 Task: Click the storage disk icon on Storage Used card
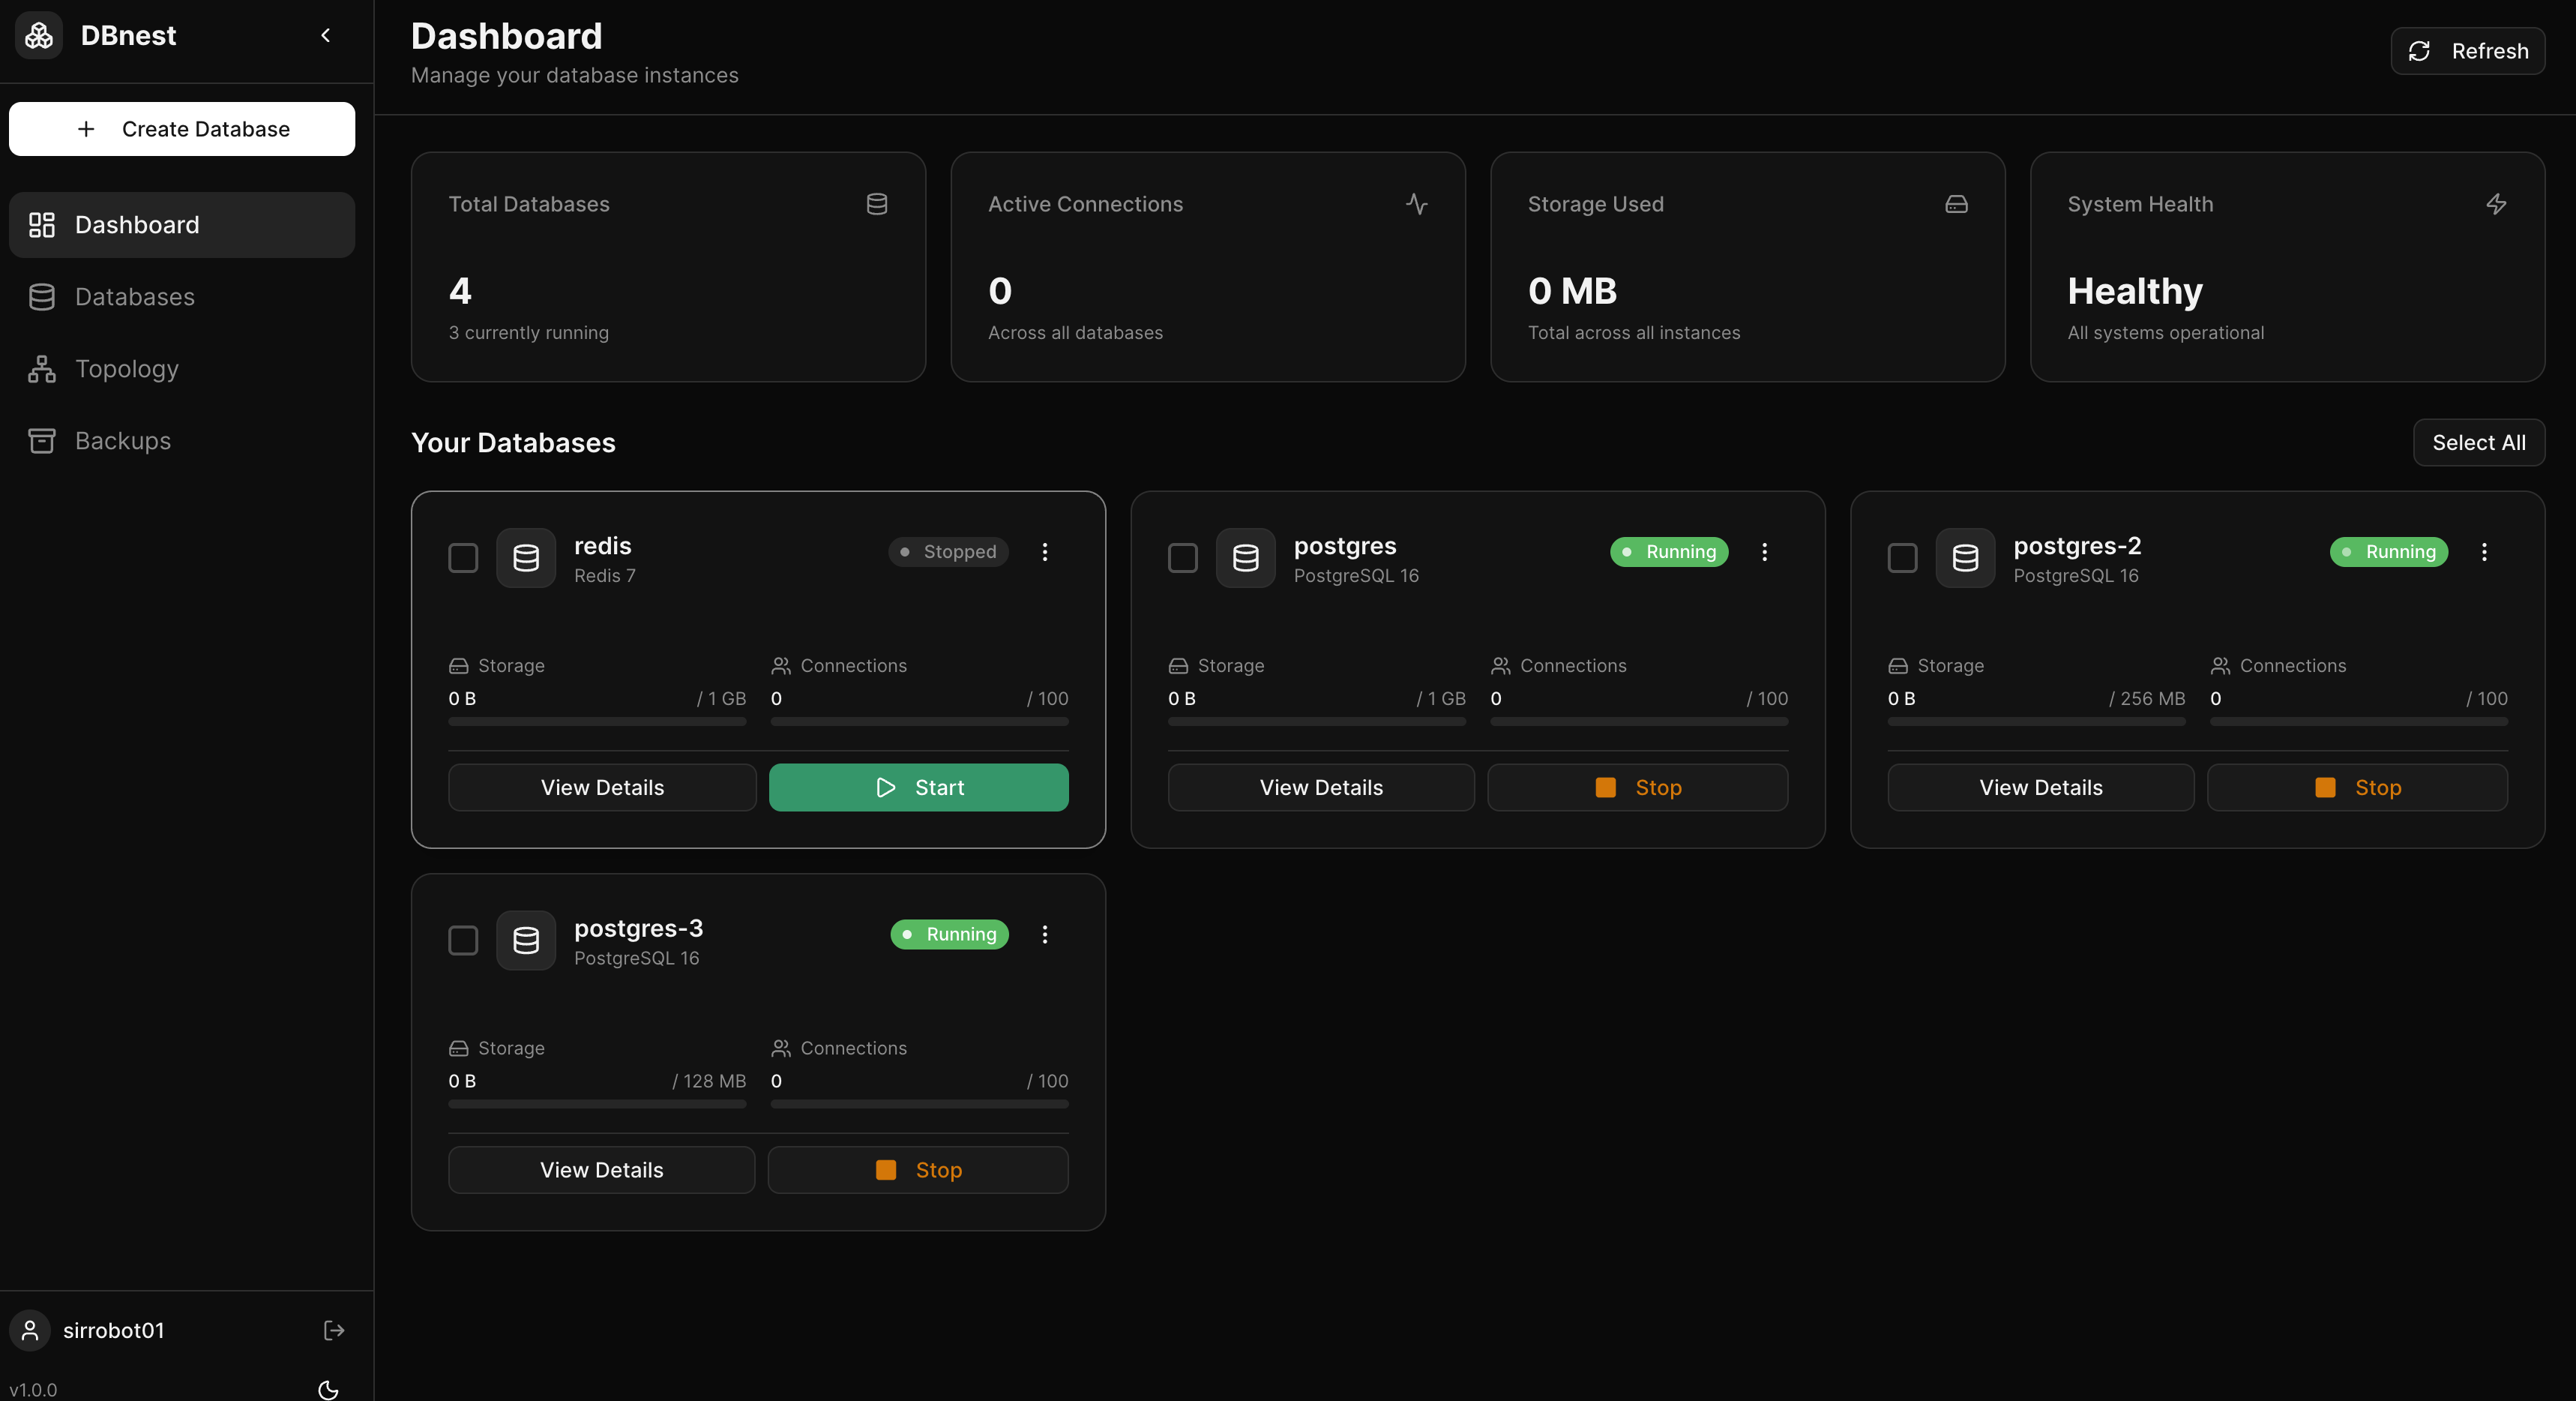coord(1956,203)
